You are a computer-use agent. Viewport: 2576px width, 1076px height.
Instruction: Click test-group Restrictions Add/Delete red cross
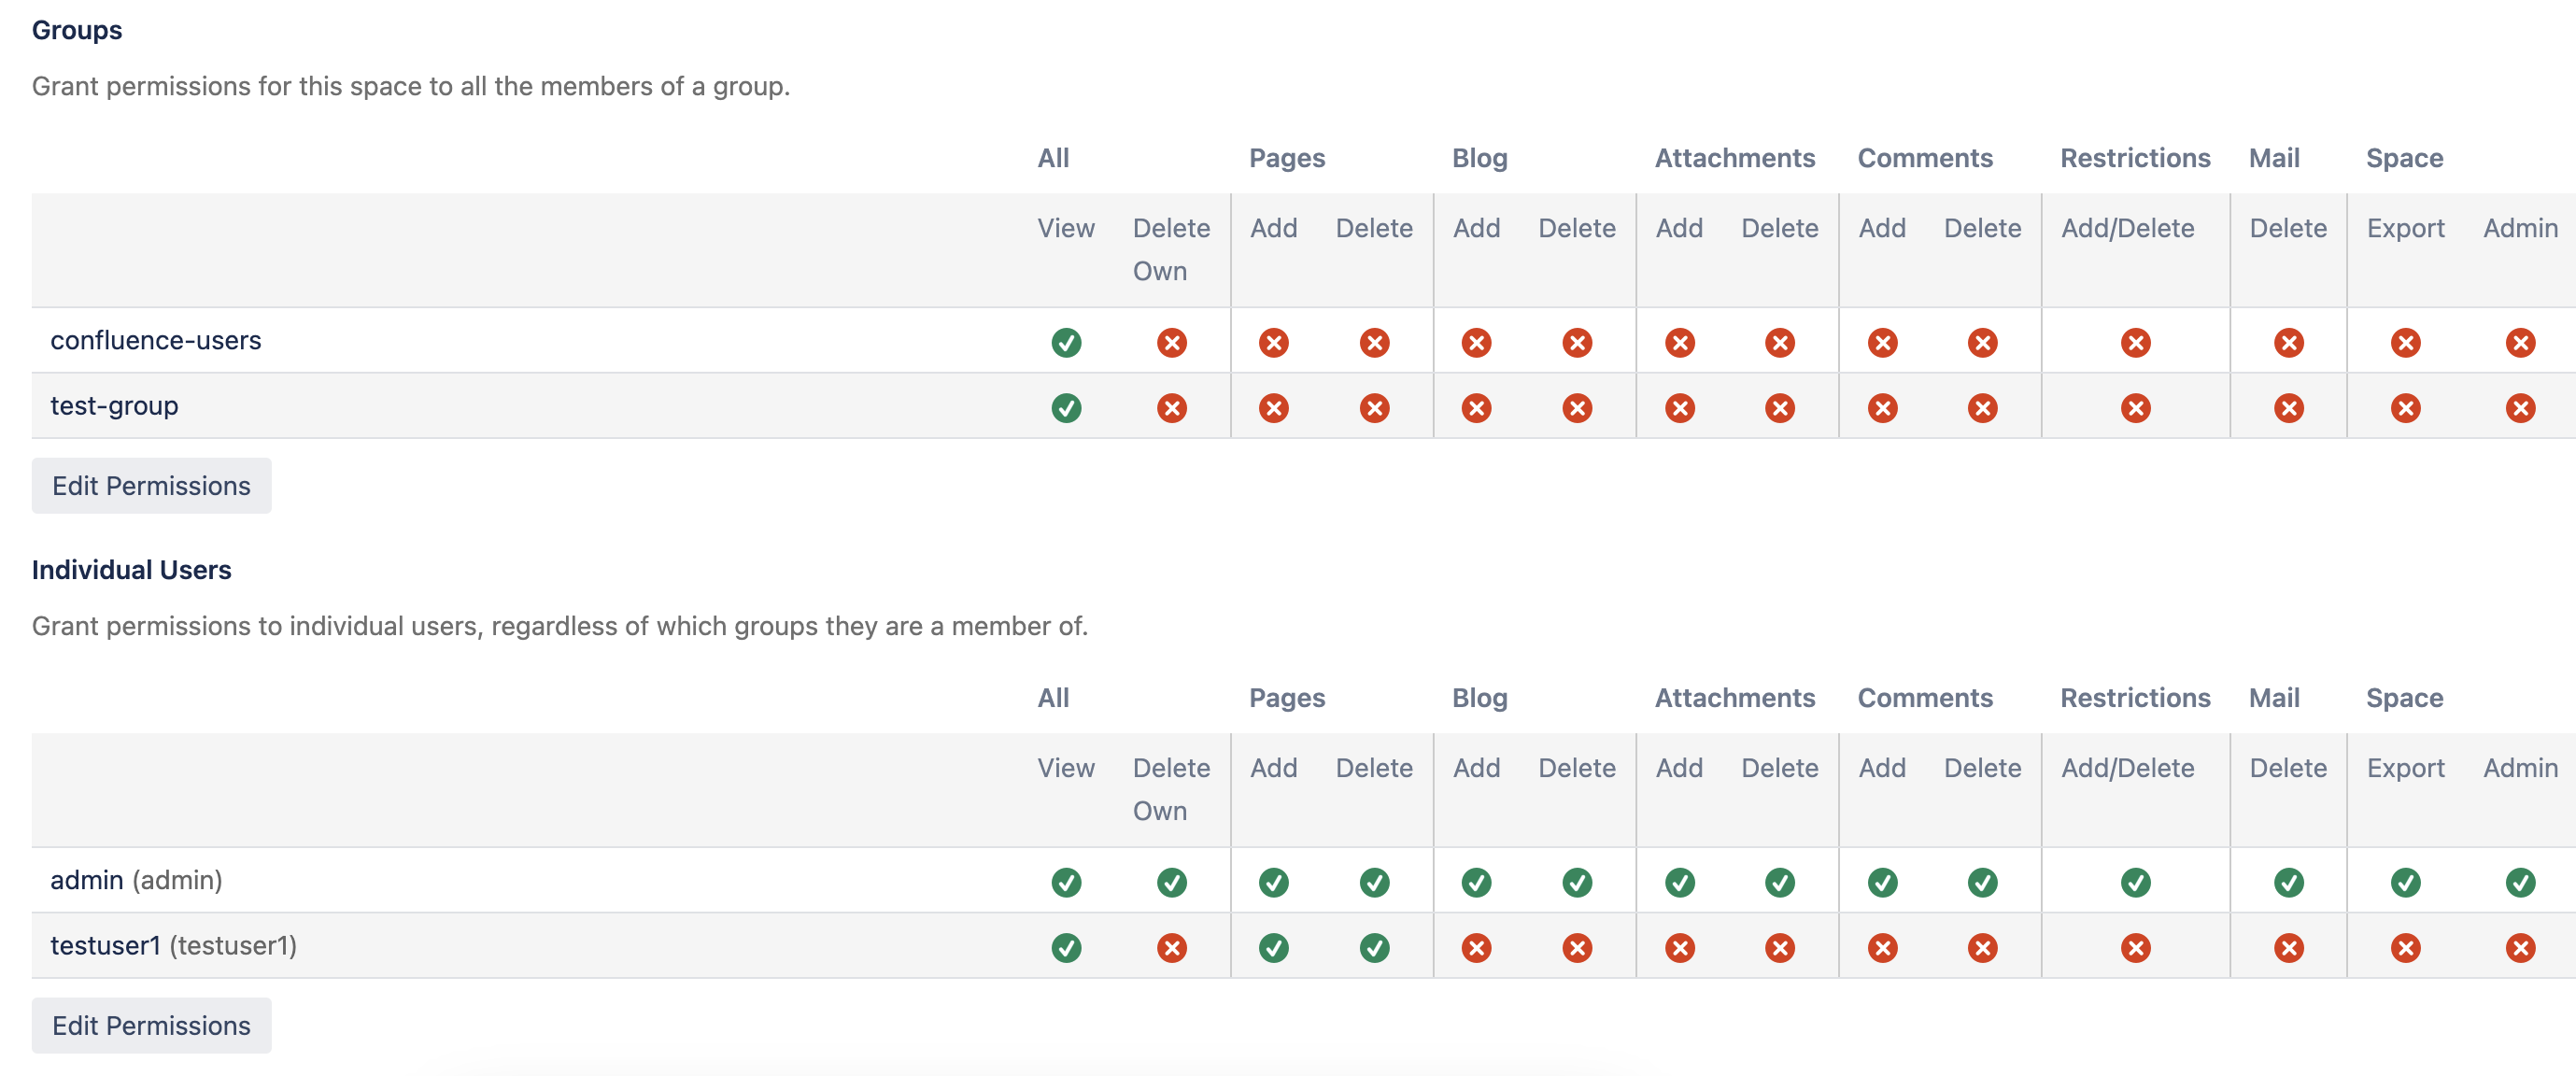(x=2135, y=408)
